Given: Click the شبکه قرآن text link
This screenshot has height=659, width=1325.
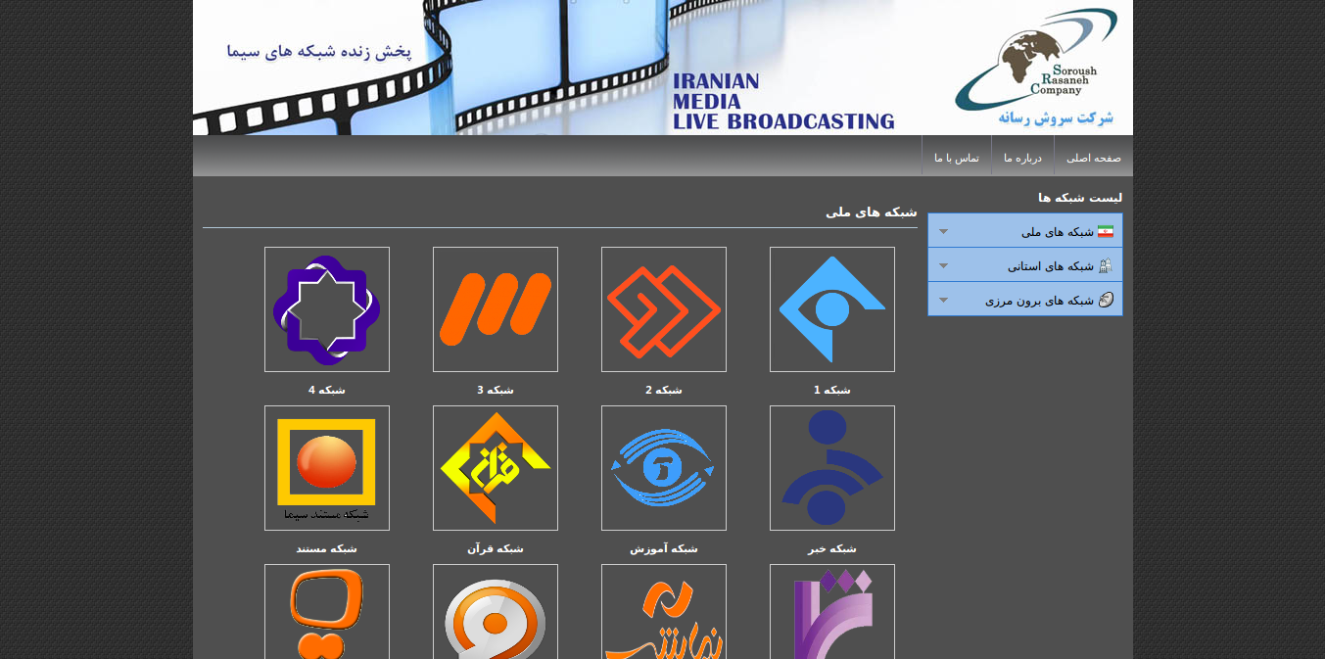Looking at the screenshot, I should [496, 548].
